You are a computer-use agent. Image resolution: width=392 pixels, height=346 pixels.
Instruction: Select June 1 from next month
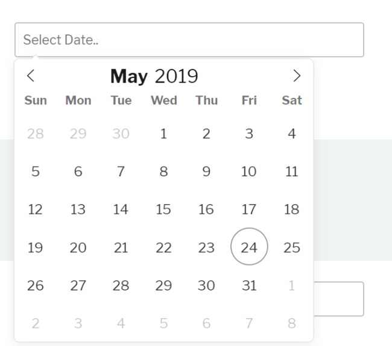(x=292, y=285)
